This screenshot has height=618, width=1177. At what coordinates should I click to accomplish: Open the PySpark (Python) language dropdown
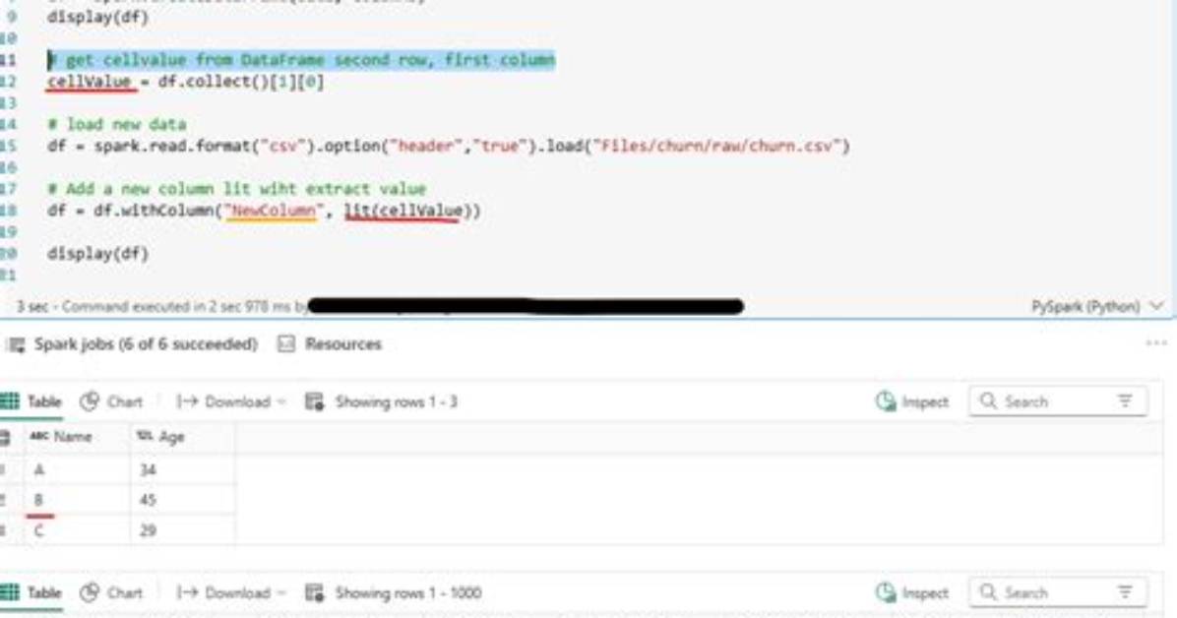(1097, 306)
